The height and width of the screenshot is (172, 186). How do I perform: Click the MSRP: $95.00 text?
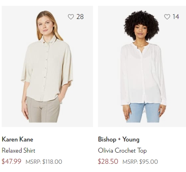(x=140, y=162)
